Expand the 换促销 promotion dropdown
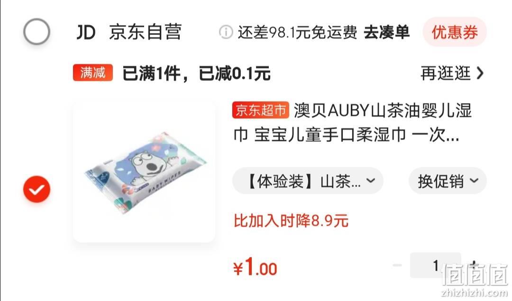512x301 pixels. [448, 181]
